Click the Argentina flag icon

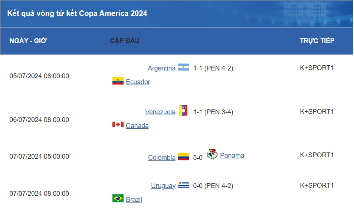(x=183, y=68)
